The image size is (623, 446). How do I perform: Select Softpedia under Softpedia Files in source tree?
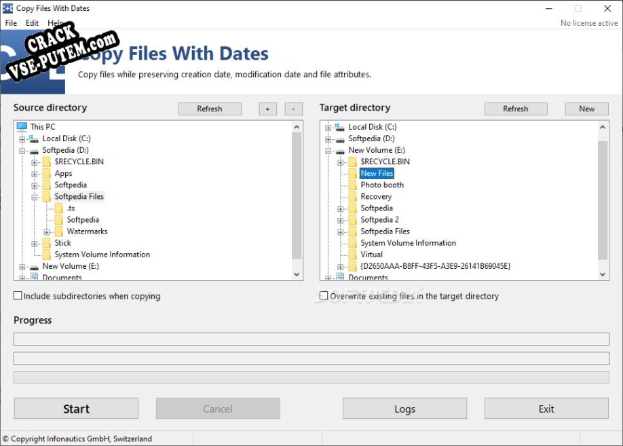(83, 220)
